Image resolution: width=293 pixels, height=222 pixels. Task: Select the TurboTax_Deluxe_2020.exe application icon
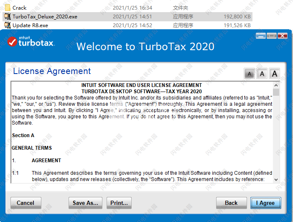7,17
